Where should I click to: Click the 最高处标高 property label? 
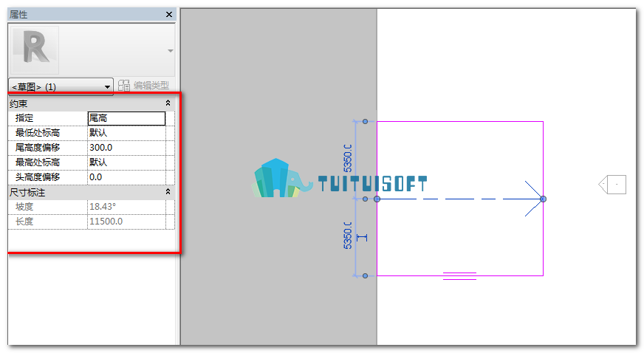coord(38,162)
